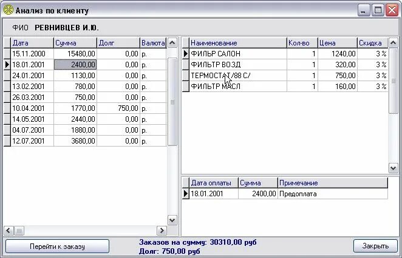Image resolution: width=402 pixels, height=258 pixels.
Task: Select the order dated 12.07.2001
Action: click(85, 141)
